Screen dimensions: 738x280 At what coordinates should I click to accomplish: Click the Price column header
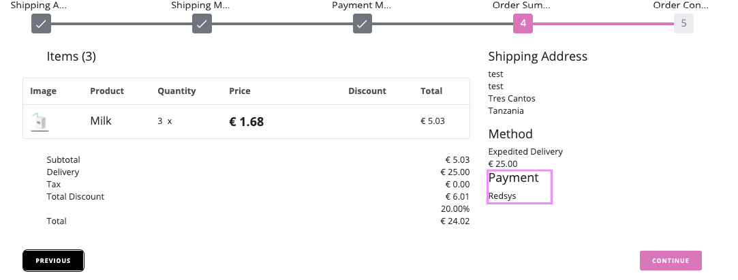coord(240,91)
